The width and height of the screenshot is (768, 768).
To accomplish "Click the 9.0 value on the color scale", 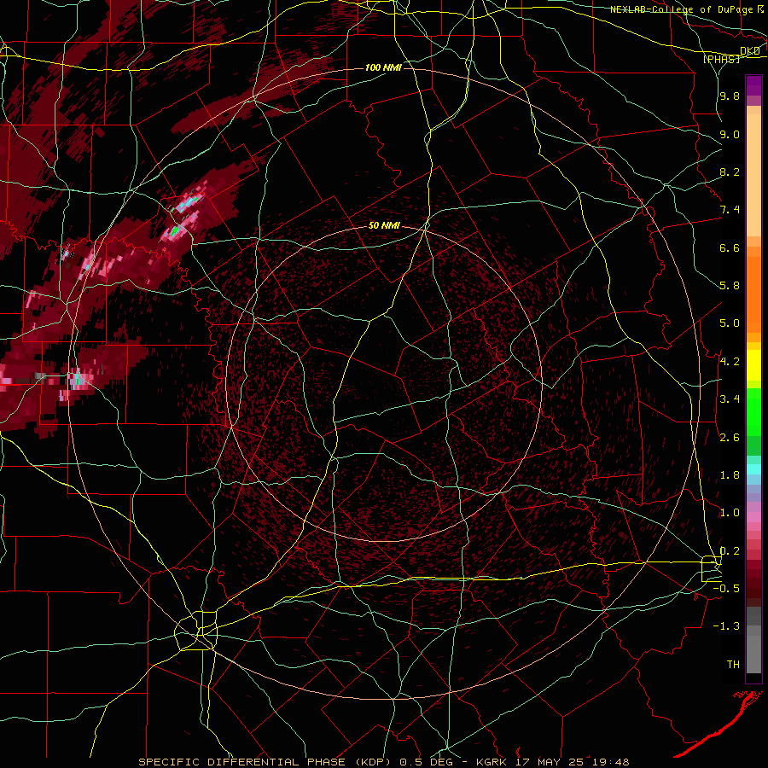I will coord(730,134).
